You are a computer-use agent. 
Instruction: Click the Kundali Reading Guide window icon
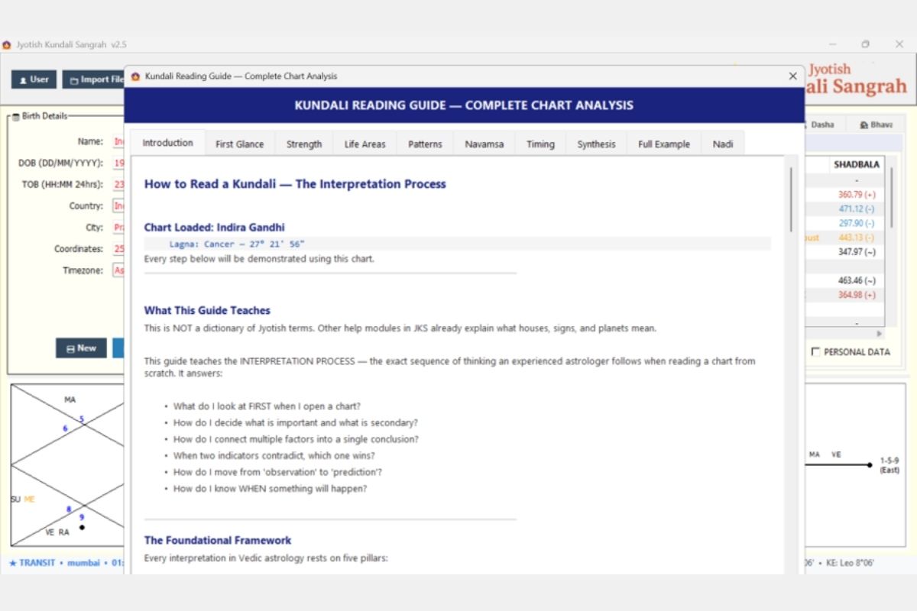(136, 76)
